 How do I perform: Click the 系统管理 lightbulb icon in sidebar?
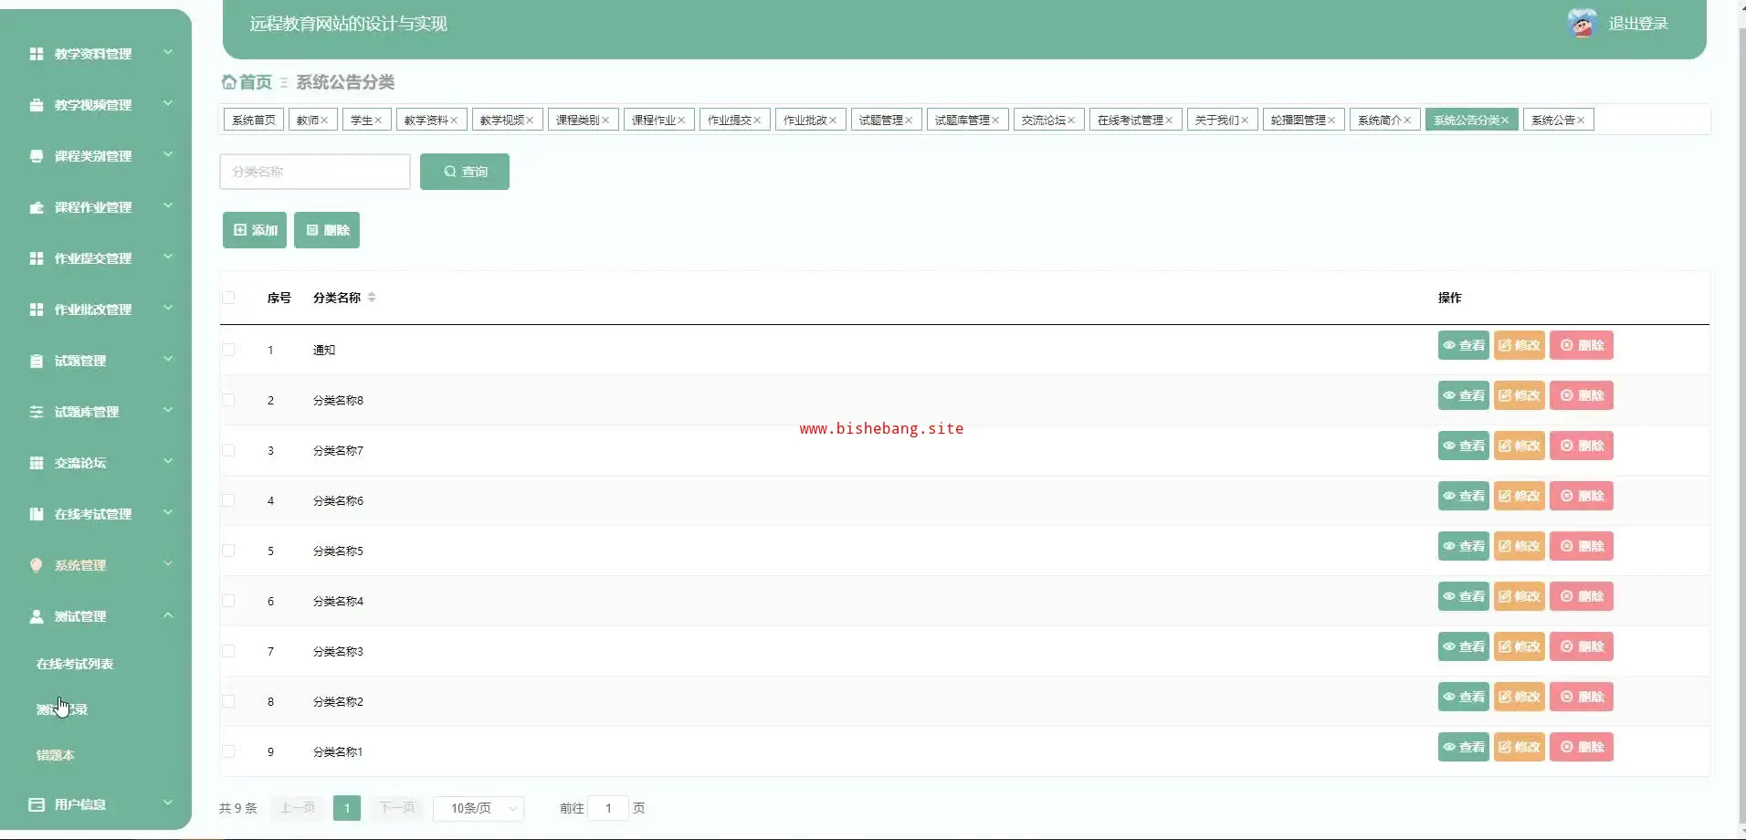pyautogui.click(x=37, y=565)
